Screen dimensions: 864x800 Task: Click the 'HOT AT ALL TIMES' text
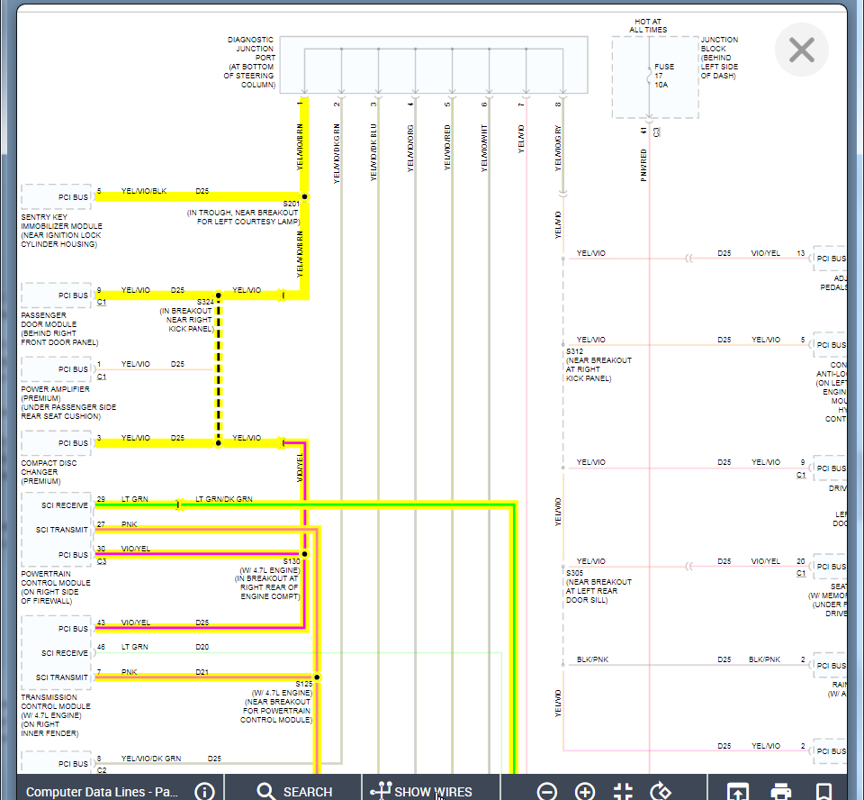tap(648, 25)
